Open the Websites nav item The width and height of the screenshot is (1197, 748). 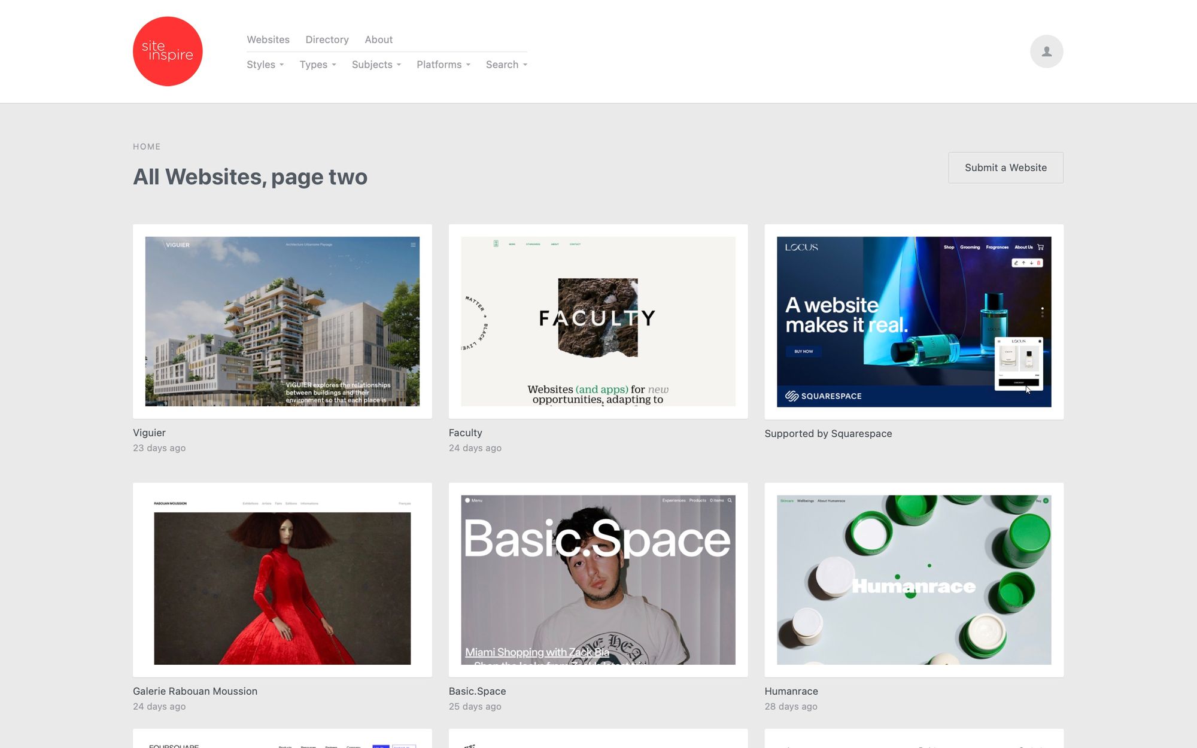point(268,39)
